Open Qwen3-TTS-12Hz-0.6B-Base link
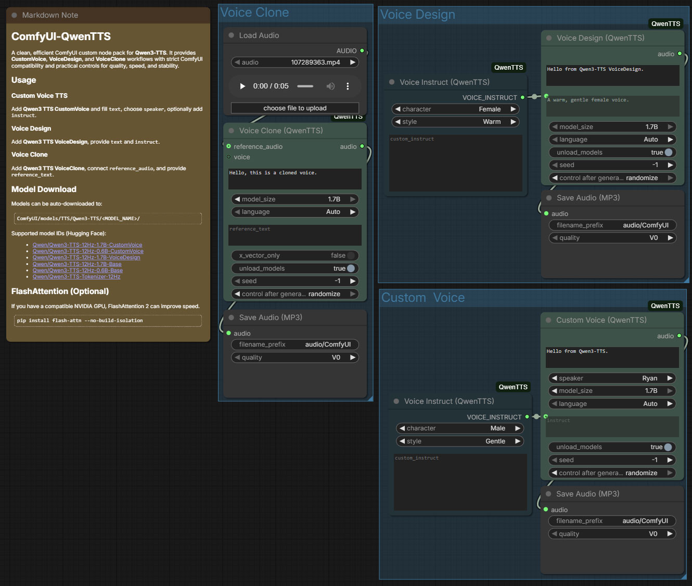This screenshot has width=692, height=586. [x=78, y=271]
